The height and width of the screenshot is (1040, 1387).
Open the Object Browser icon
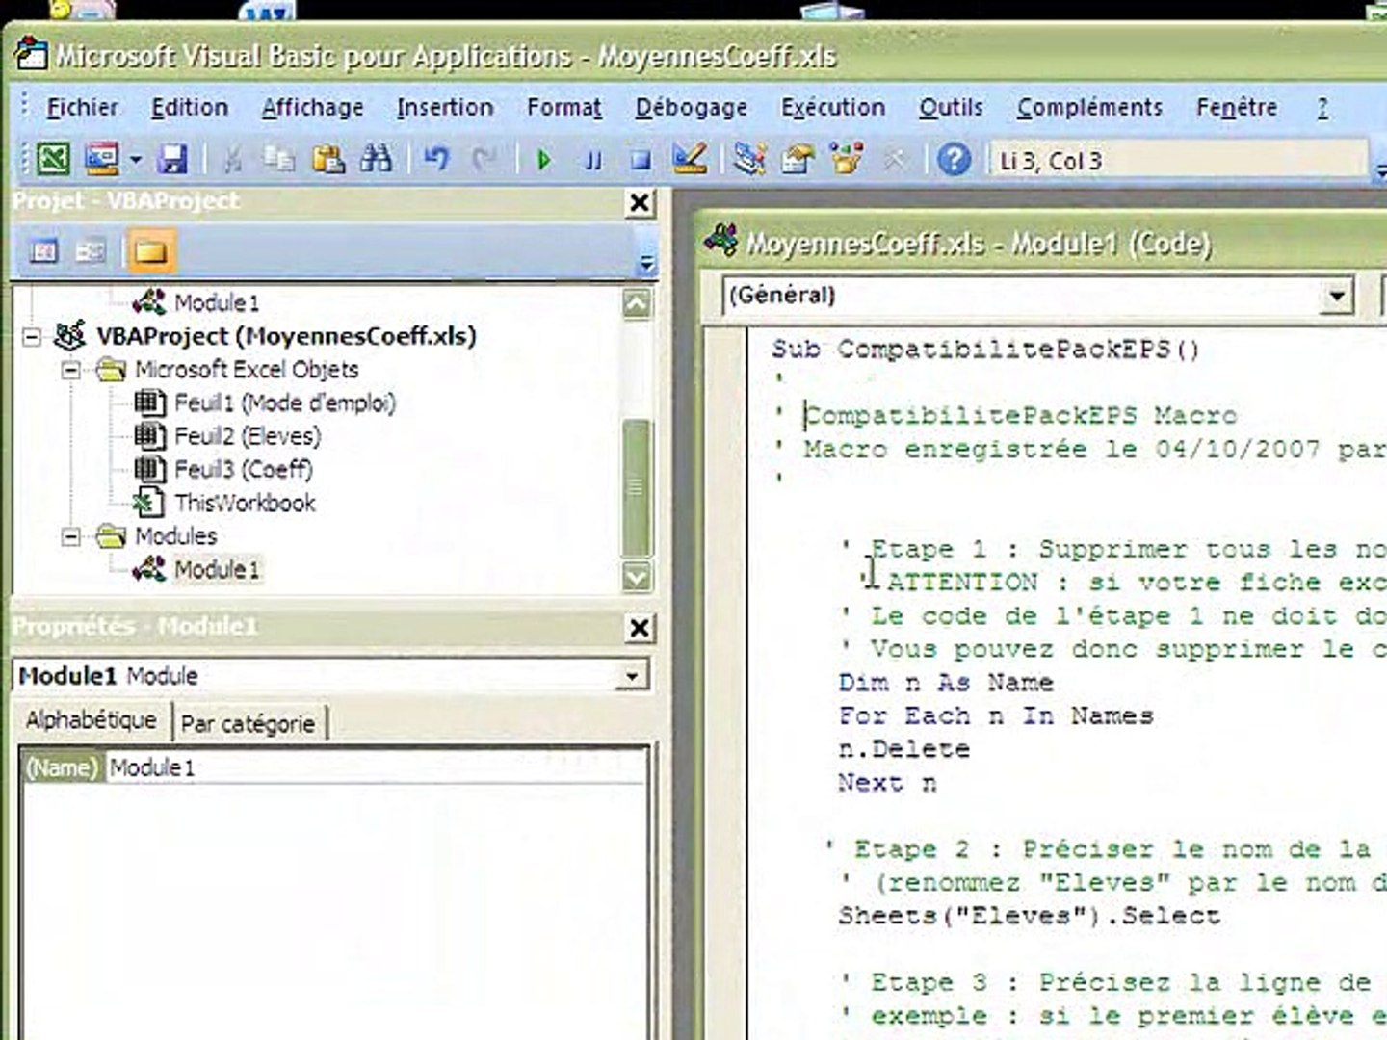point(847,159)
